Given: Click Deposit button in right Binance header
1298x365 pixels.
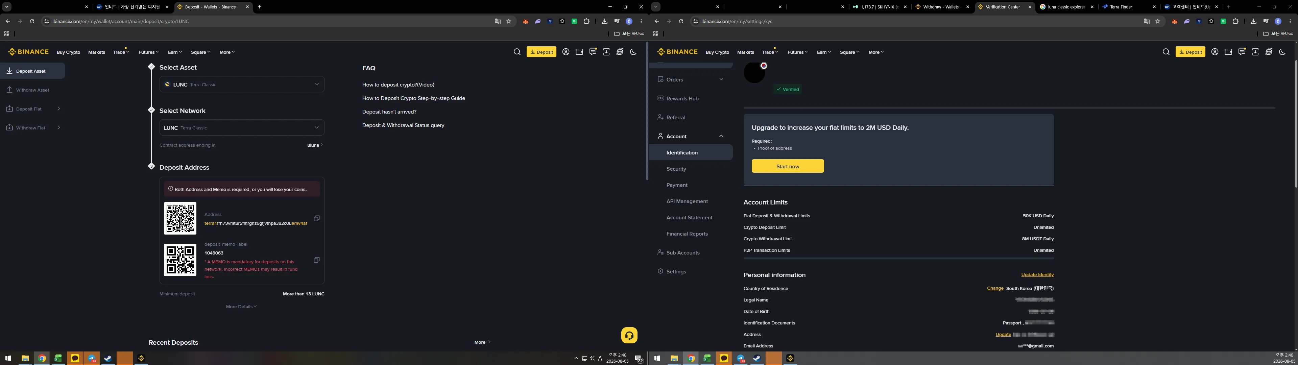Looking at the screenshot, I should (x=1190, y=52).
